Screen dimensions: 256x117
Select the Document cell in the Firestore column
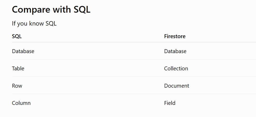pyautogui.click(x=177, y=86)
